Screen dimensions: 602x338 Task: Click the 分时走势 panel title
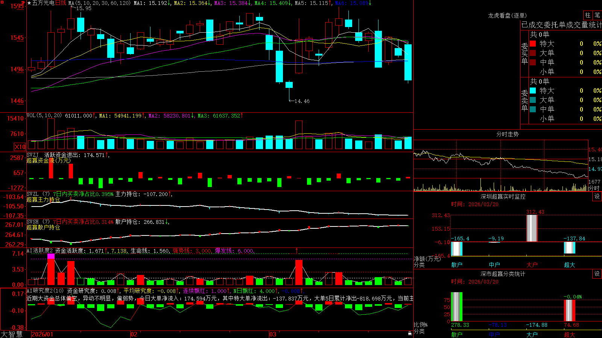click(x=508, y=134)
